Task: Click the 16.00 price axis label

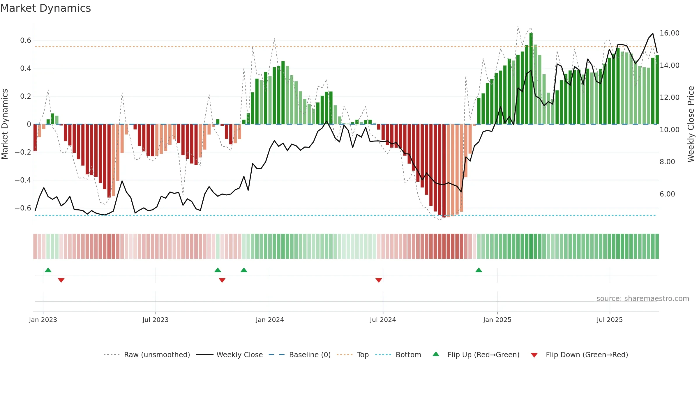Action: tap(670, 33)
